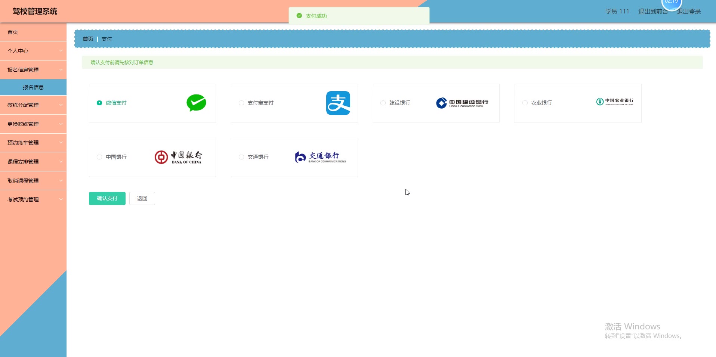
Task: Expand the 教练分配管理 chevron
Action: pyautogui.click(x=61, y=105)
